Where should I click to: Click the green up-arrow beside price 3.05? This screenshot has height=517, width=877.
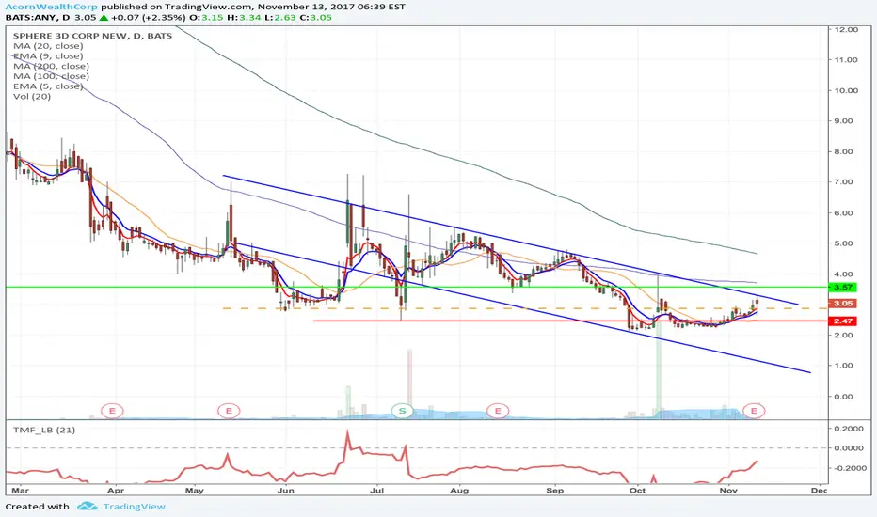pos(104,17)
